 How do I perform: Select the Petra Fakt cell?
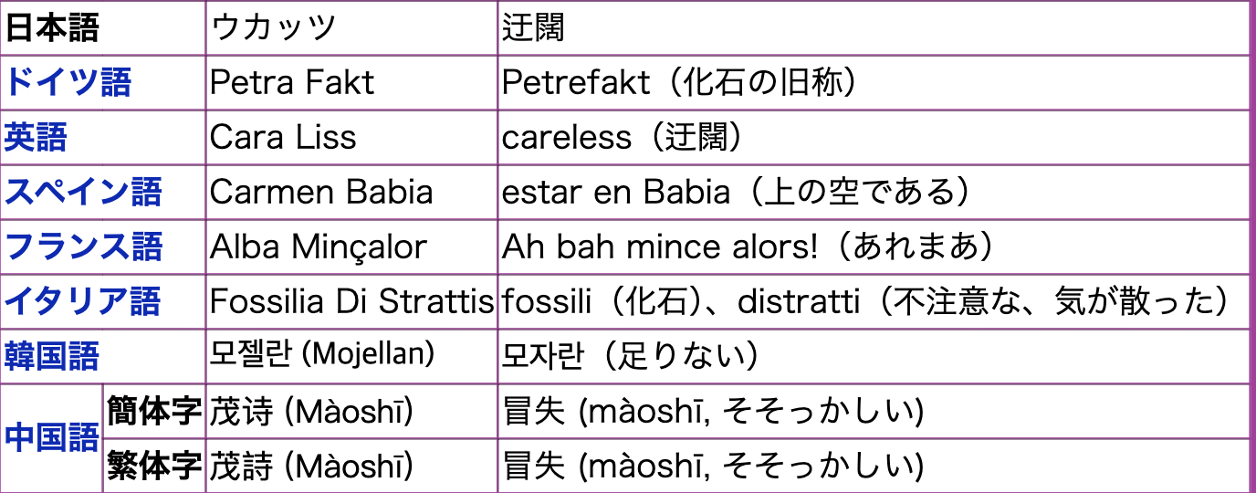pyautogui.click(x=292, y=83)
